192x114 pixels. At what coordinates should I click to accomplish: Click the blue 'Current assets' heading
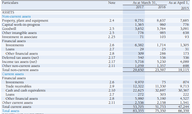(x=13, y=74)
